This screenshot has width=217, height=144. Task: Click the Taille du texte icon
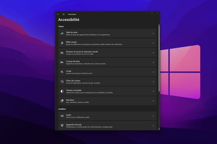[x=62, y=33]
